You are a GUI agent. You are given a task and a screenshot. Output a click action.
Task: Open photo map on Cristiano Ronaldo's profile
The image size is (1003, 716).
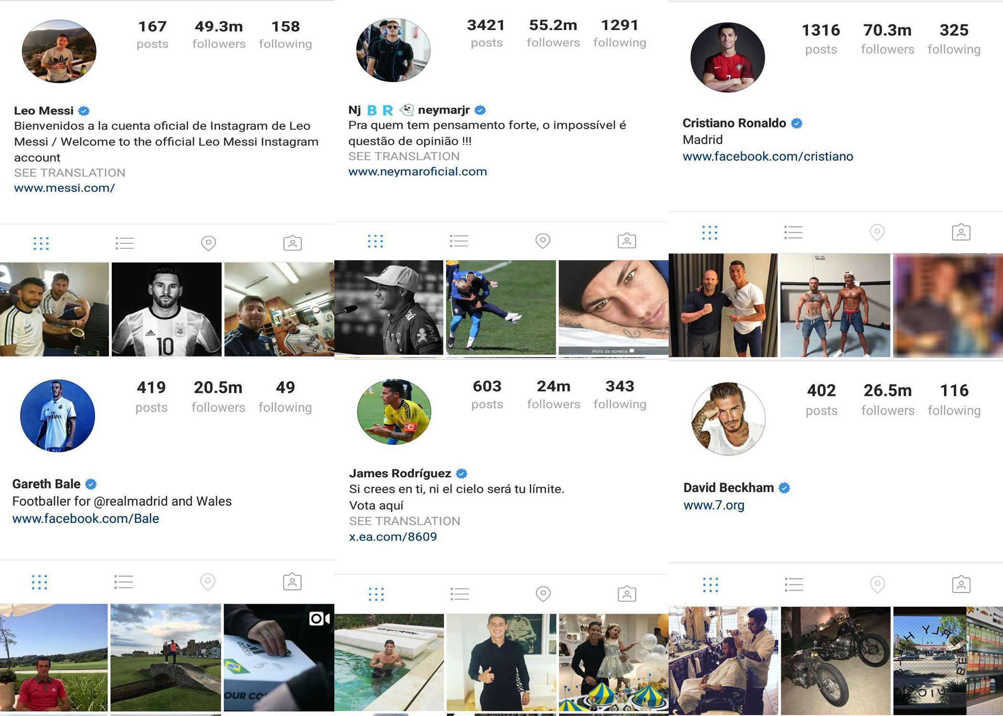(x=877, y=232)
